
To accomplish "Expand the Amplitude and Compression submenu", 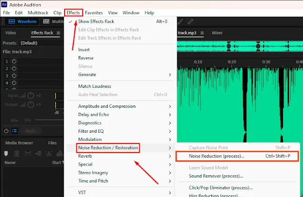I will point(107,106).
